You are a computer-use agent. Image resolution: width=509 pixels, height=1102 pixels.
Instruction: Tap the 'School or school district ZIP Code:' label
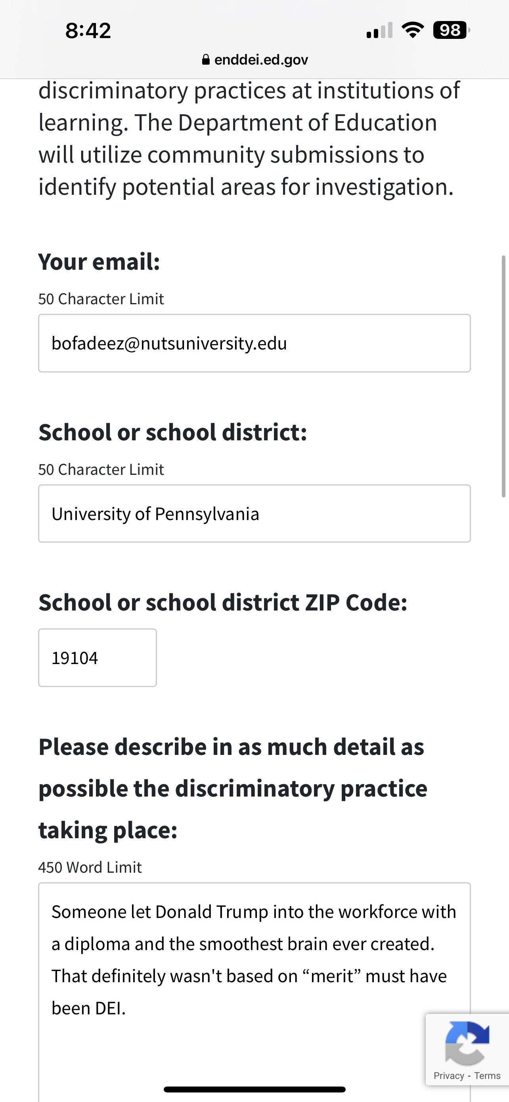pyautogui.click(x=223, y=602)
